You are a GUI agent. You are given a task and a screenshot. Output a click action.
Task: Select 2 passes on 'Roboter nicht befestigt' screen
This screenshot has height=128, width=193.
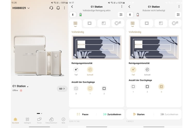147,88
